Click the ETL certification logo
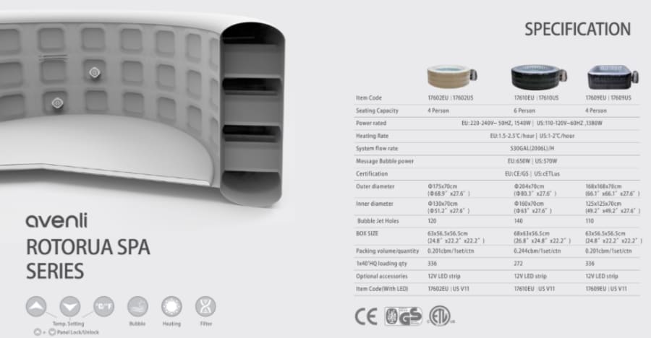This screenshot has height=338, width=651. tap(436, 317)
